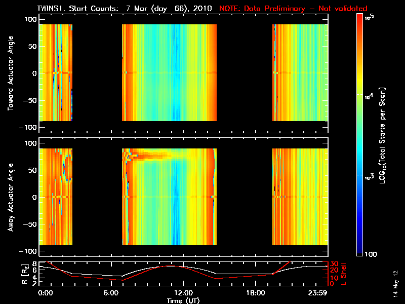Click the 'Time (UT)' x-axis label
Viewport: 405px width, 304px height.
(183, 300)
